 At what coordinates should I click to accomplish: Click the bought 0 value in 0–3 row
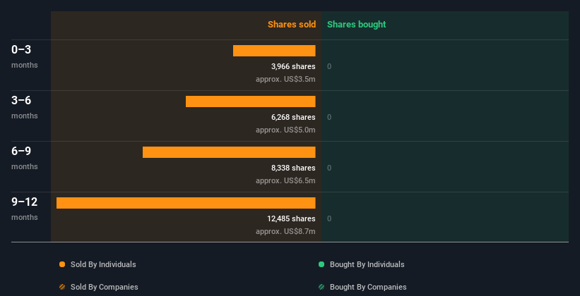point(329,66)
